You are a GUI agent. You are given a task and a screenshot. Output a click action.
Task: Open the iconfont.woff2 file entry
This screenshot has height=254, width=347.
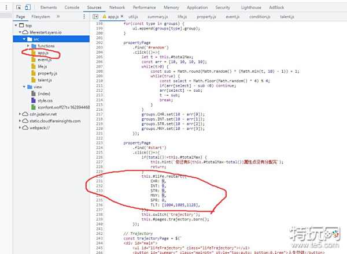click(64, 107)
